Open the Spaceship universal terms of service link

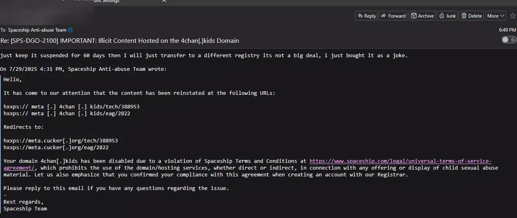[400, 161]
